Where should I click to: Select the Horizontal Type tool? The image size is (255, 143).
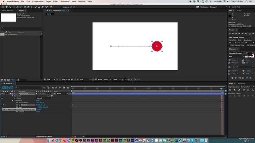[x=32, y=7]
